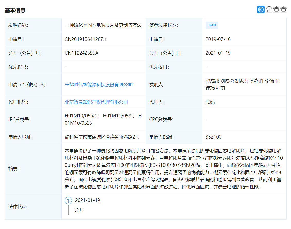Select the patent title 一种硫化物固态电解质片及其制备方法
This screenshot has width=291, height=229.
[x=103, y=25]
